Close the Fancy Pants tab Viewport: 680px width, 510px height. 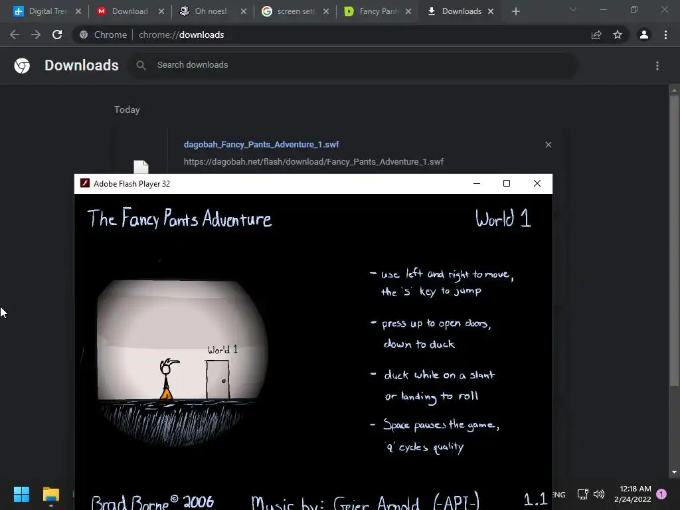point(408,11)
